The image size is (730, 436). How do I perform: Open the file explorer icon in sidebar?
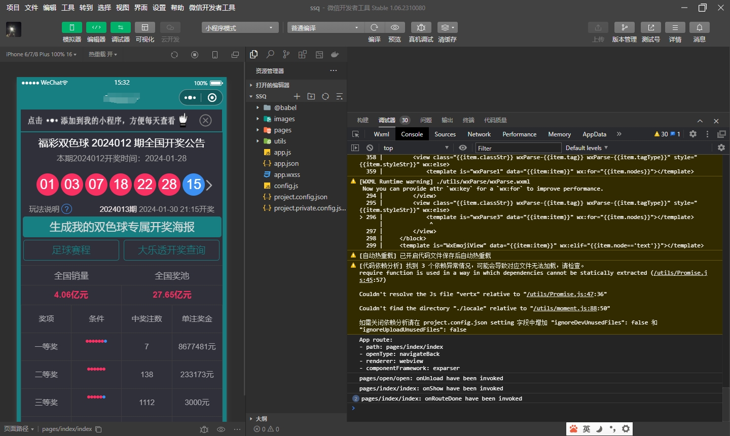point(254,54)
